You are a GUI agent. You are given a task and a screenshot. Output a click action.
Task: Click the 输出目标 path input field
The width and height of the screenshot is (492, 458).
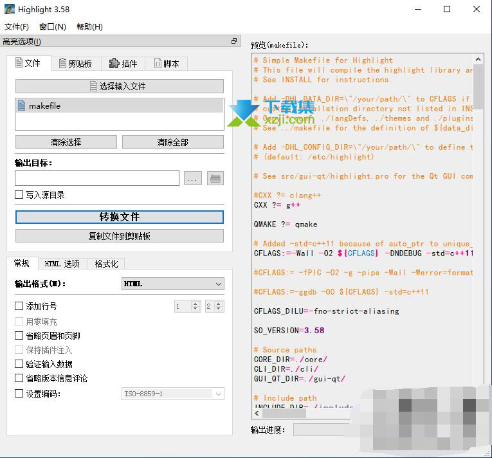(x=97, y=178)
